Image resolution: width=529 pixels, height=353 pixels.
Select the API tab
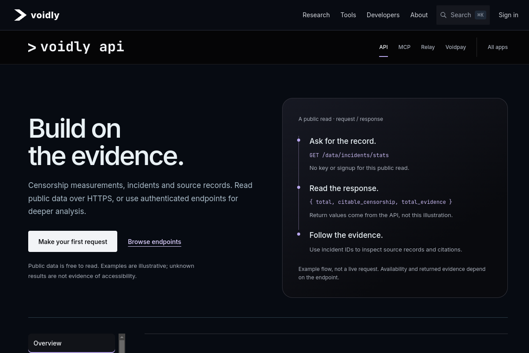coord(384,47)
